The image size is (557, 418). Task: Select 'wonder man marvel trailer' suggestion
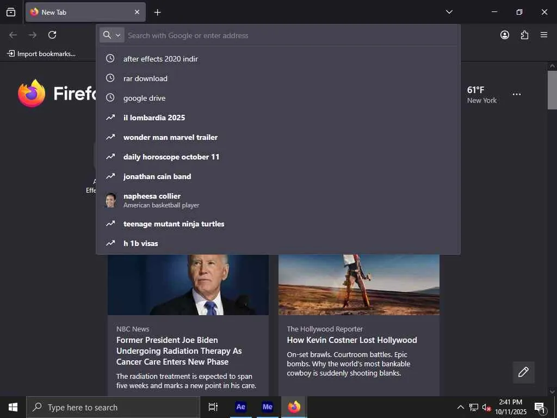click(x=278, y=137)
